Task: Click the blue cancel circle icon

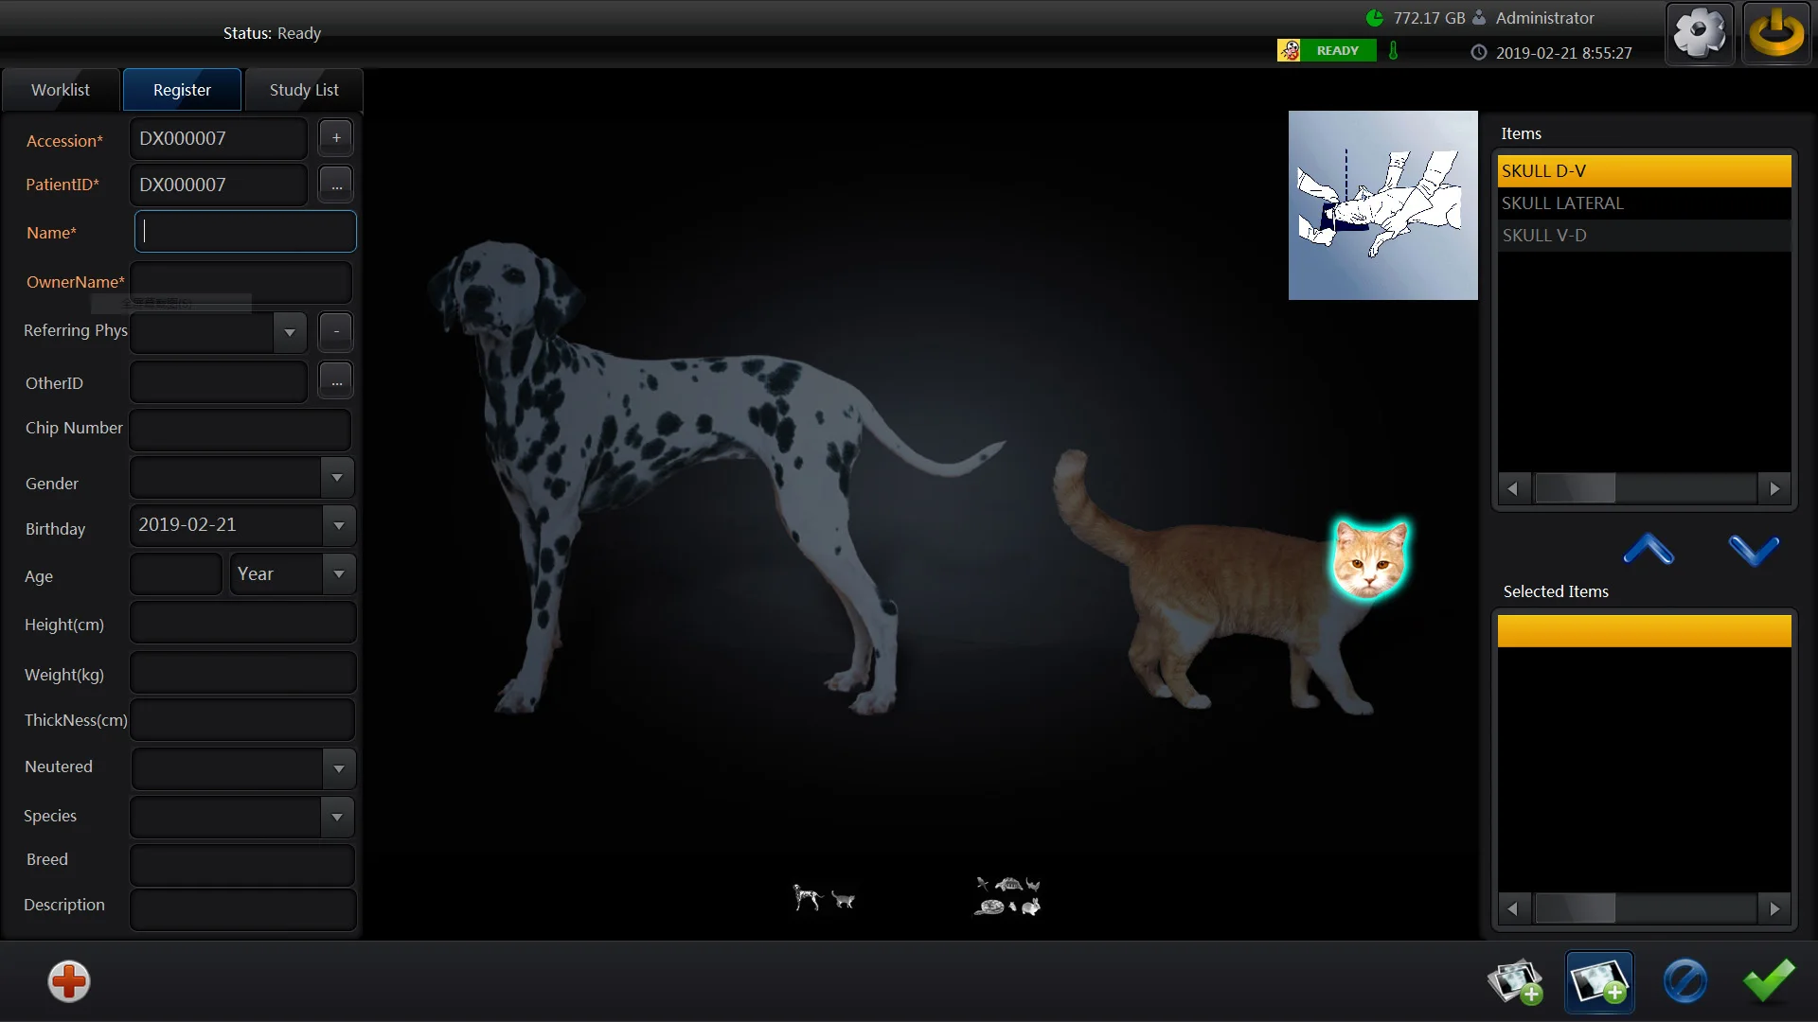Action: (1684, 981)
